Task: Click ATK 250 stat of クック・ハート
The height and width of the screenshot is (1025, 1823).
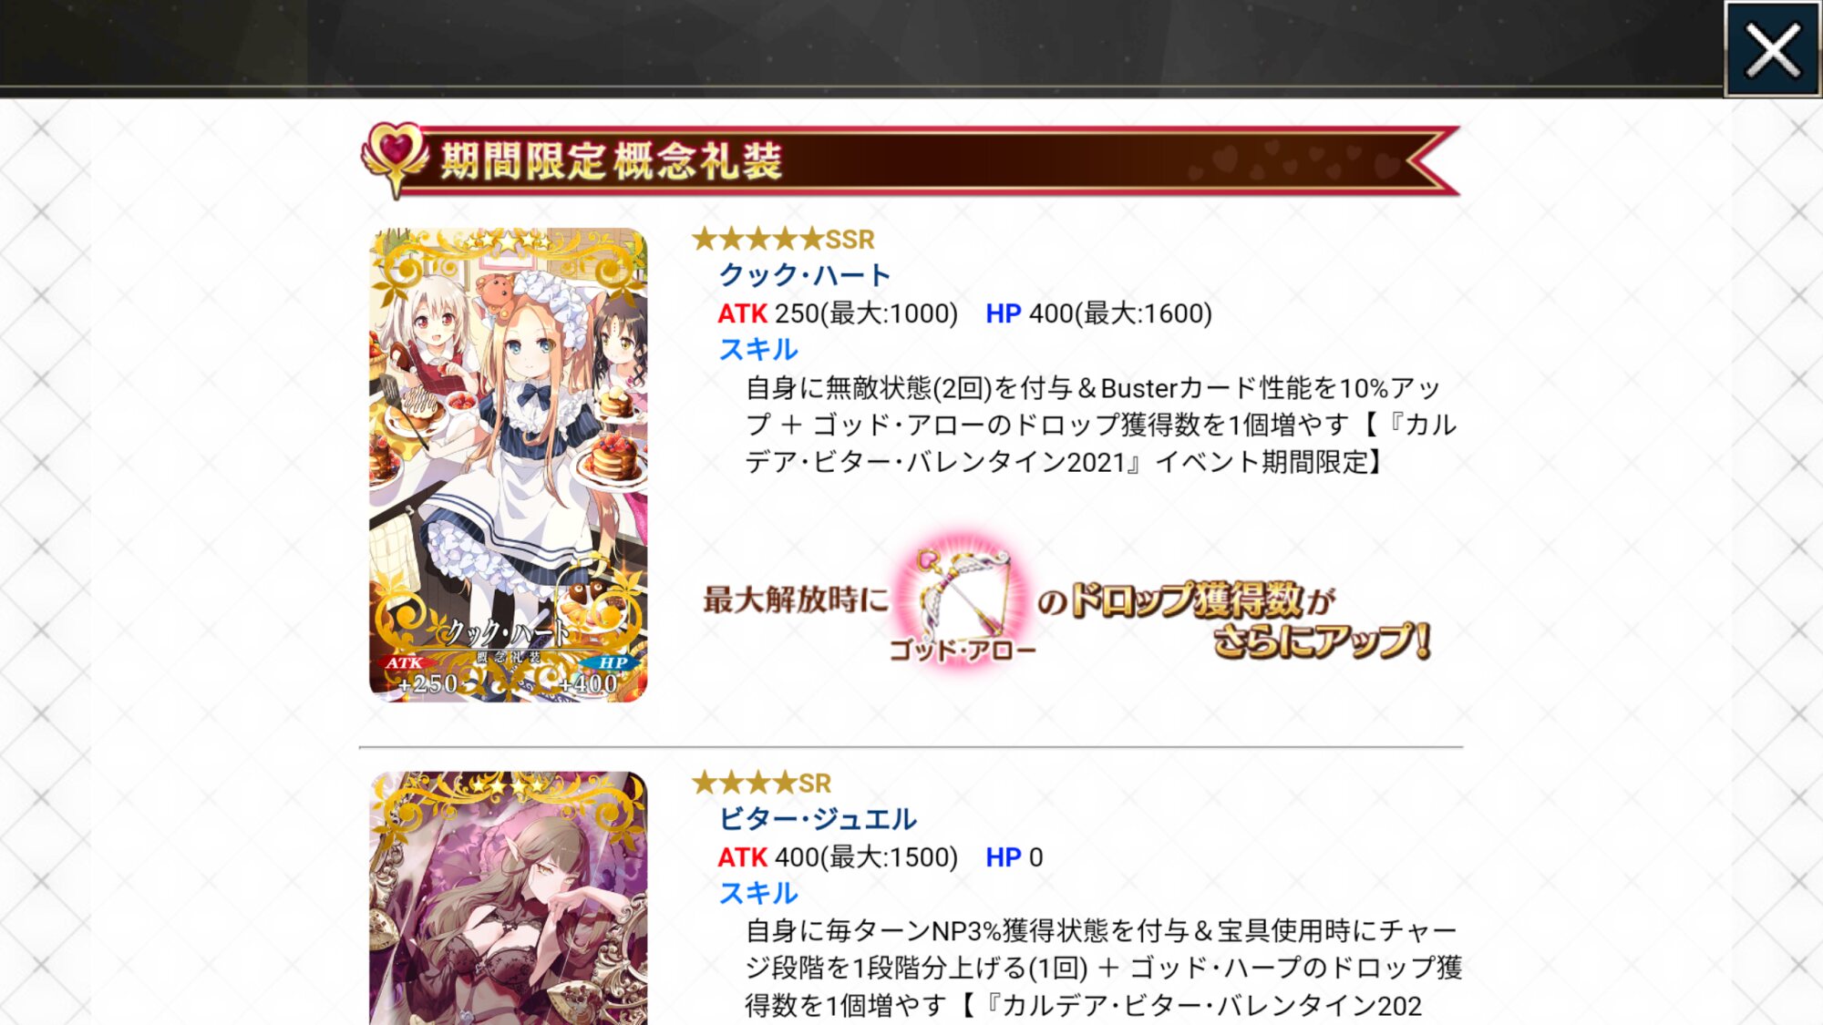Action: [x=838, y=313]
